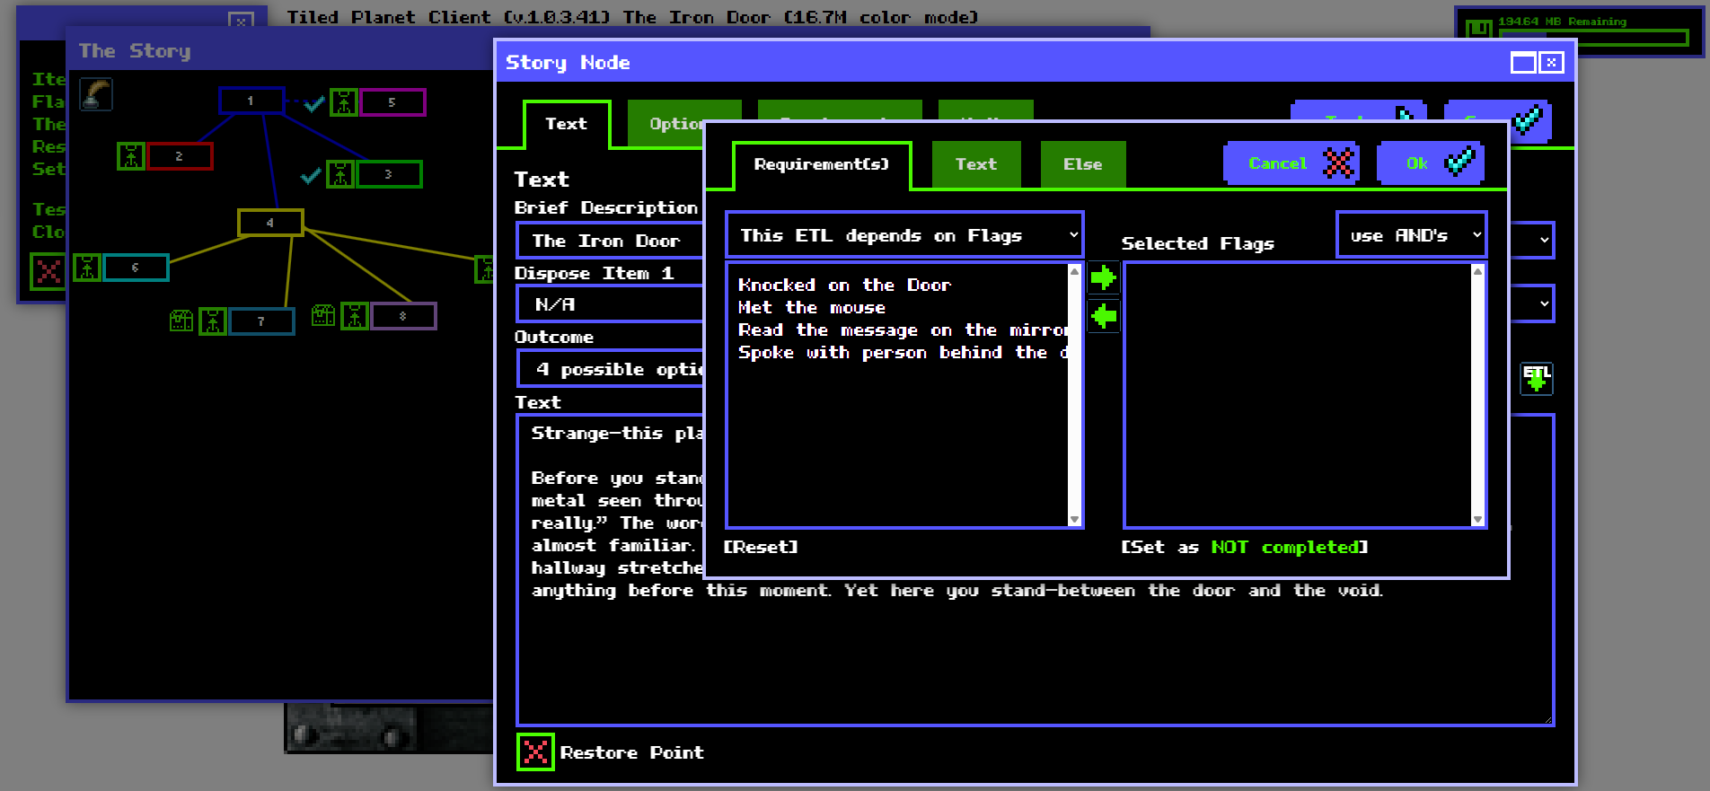Click the ETL insert icon
Screen dimensions: 1710x791
1536,378
